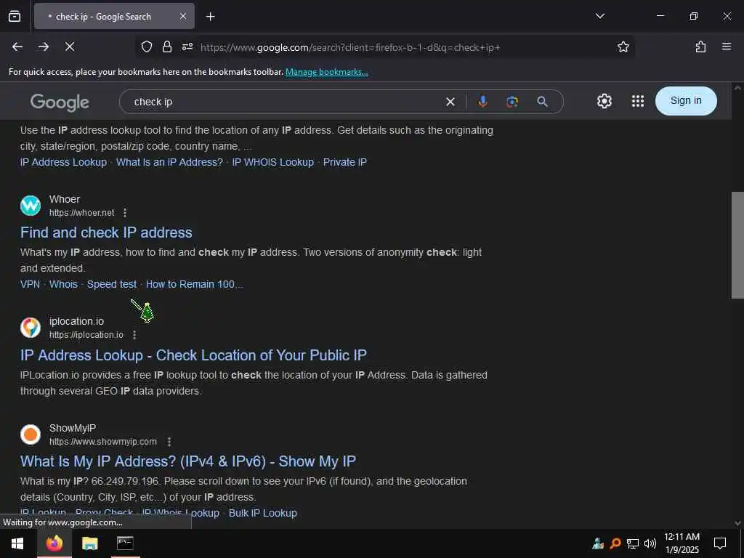Click https://iplocation.io URL text
This screenshot has width=744, height=558.
click(x=86, y=335)
